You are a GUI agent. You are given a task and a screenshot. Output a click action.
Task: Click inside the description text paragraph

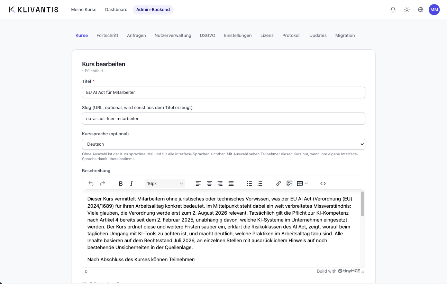click(220, 223)
